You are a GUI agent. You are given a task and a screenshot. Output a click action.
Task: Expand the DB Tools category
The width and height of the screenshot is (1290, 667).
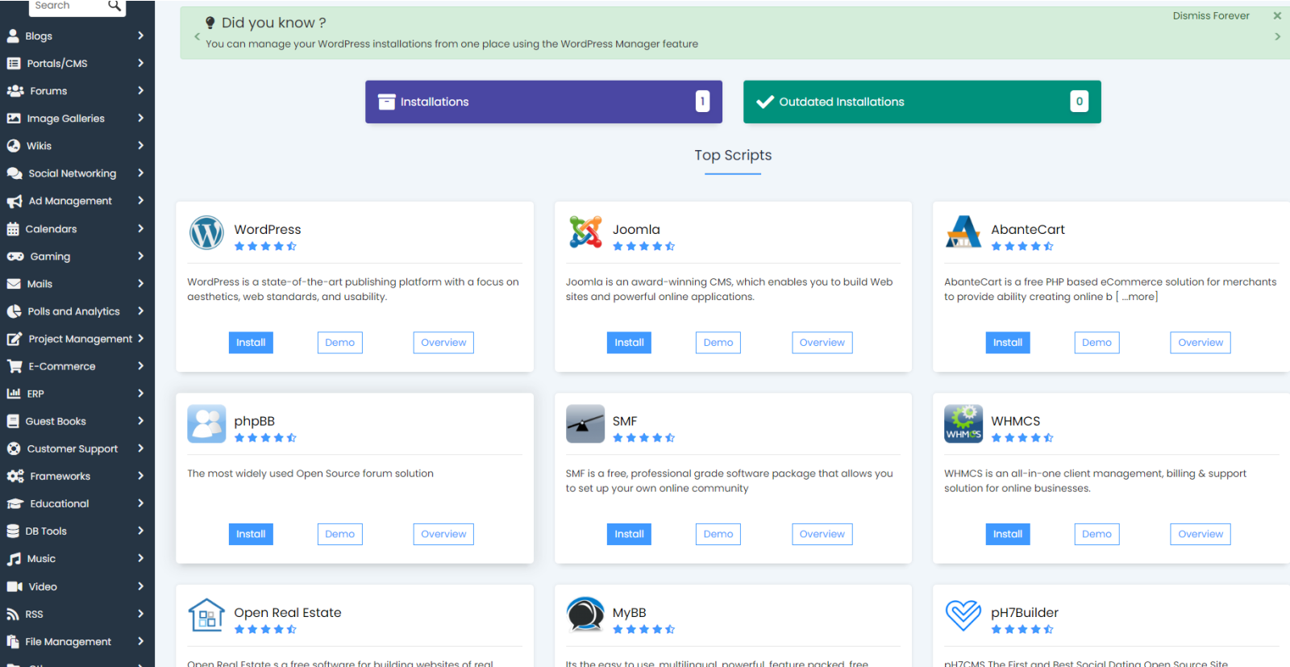click(x=77, y=532)
